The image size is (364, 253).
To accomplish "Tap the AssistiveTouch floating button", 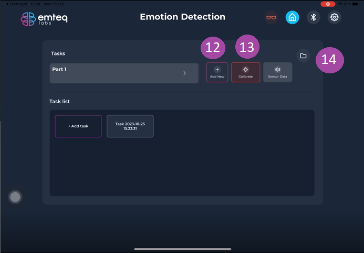I will coord(16,196).
